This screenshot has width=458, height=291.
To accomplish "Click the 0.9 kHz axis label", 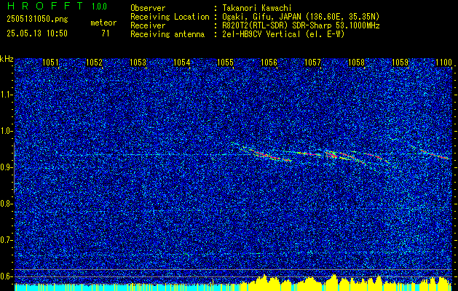I will pos(6,167).
